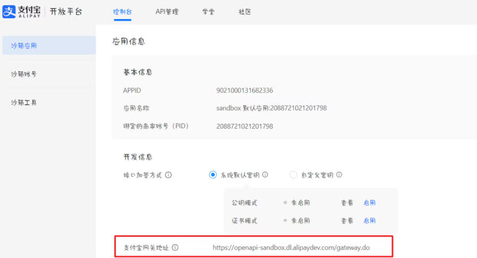Click the 绑定的商家账号 (PID) label
Viewport: 477px width, 258px height.
[x=156, y=126]
